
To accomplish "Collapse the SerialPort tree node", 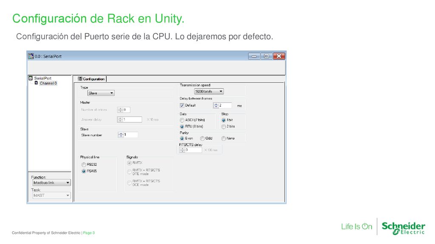I will [31, 78].
